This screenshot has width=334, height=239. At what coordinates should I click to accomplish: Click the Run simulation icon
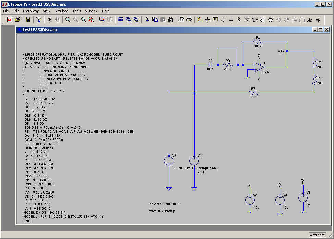[49, 20]
